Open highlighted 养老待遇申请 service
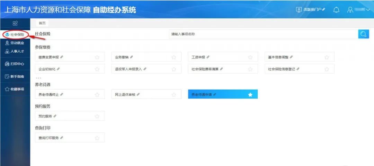The image size is (374, 166). coord(223,94)
